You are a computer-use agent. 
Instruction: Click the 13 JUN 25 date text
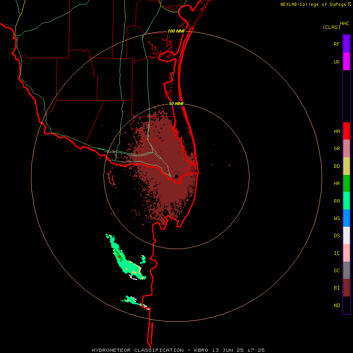228,350
